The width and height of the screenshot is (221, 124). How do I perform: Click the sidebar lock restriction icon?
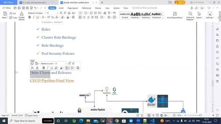tap(217, 46)
